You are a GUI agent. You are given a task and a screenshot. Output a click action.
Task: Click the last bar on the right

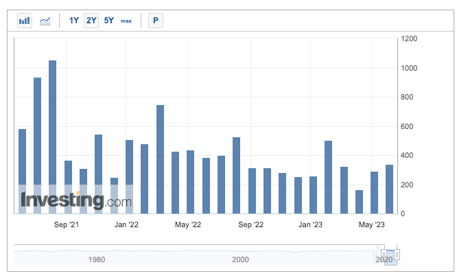389,189
